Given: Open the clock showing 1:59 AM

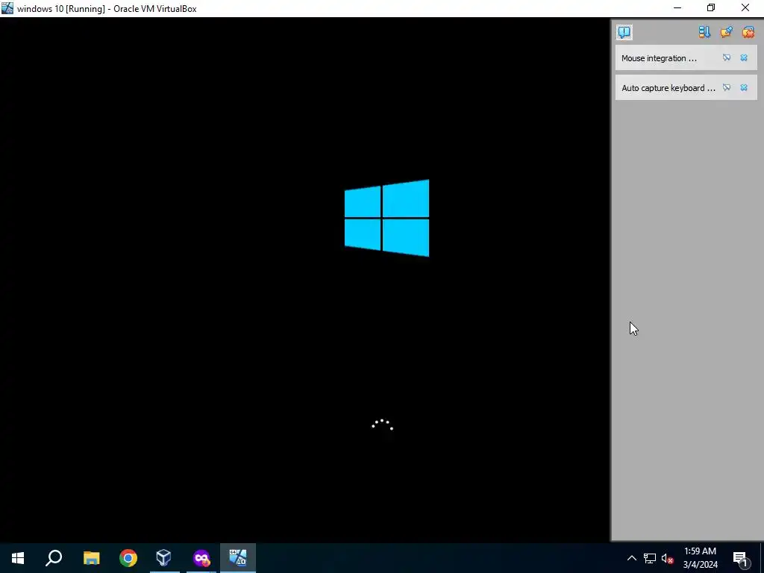Looking at the screenshot, I should (x=700, y=558).
